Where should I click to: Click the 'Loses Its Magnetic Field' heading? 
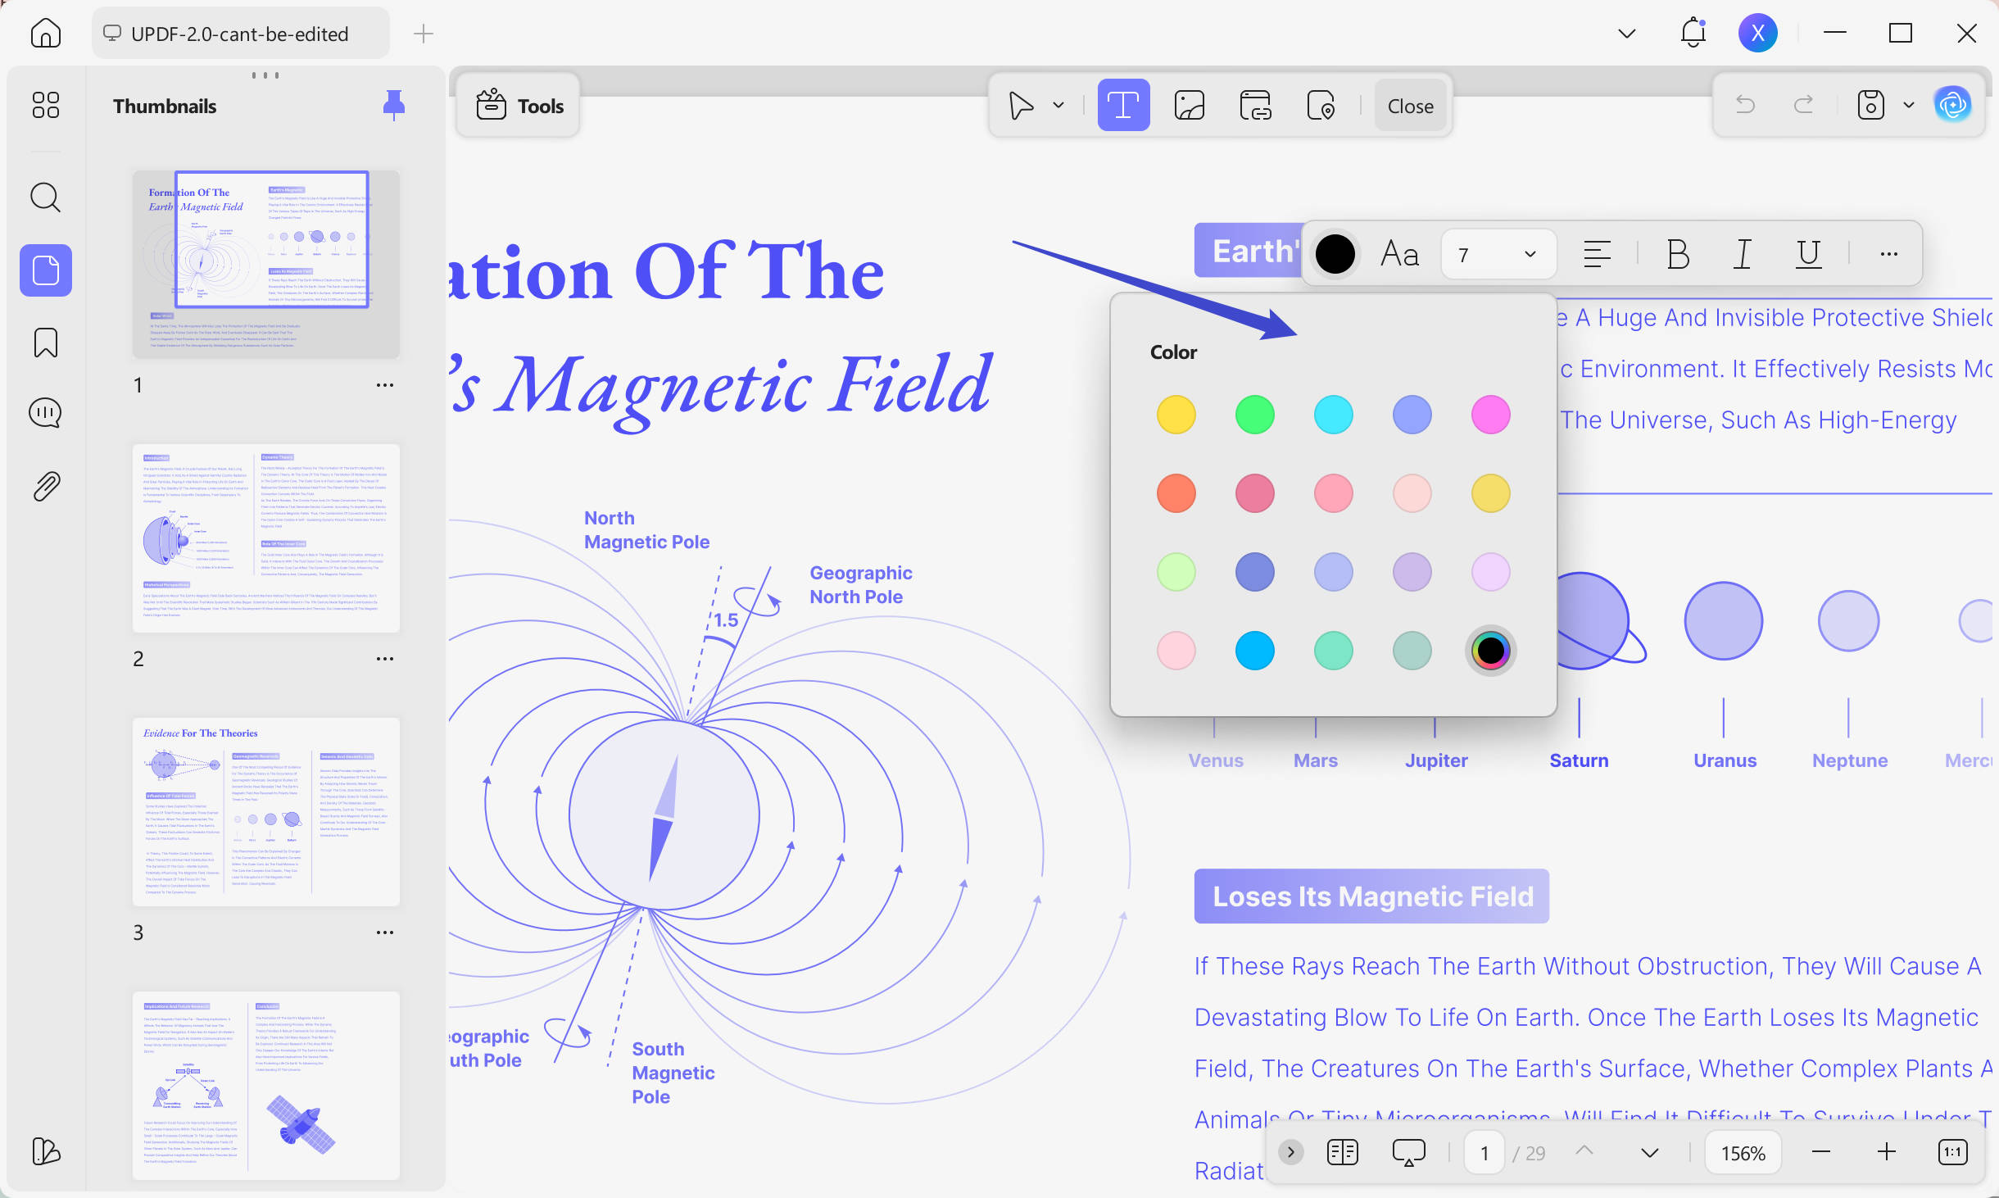pyautogui.click(x=1372, y=896)
